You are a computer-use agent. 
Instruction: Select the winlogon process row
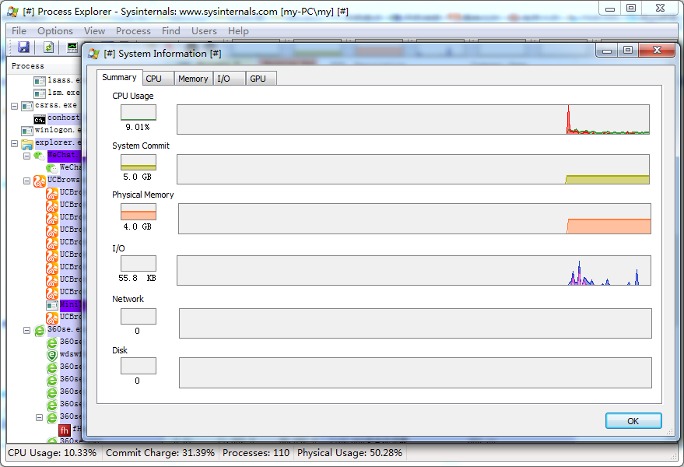coord(58,130)
